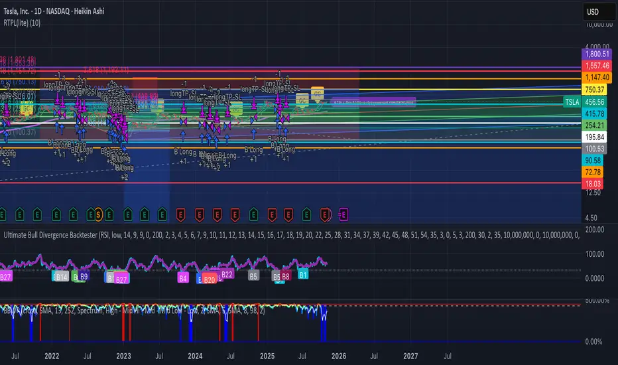Screen dimensions: 618x365
Task: Click the green E marker between red ones
Action: 253,215
